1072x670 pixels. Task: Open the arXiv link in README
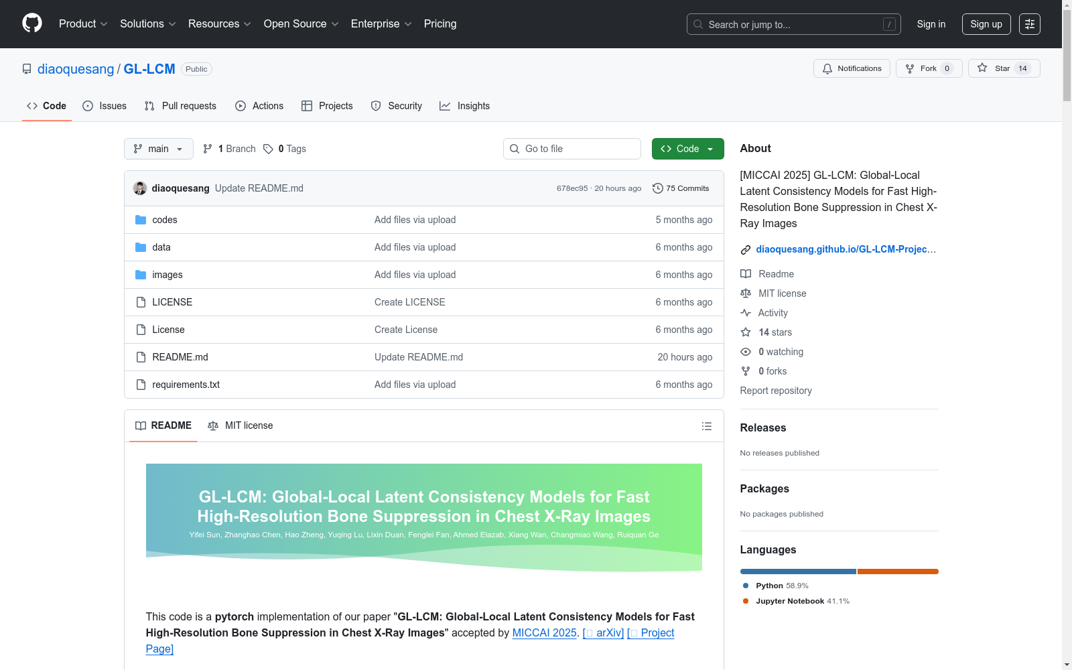pyautogui.click(x=604, y=632)
